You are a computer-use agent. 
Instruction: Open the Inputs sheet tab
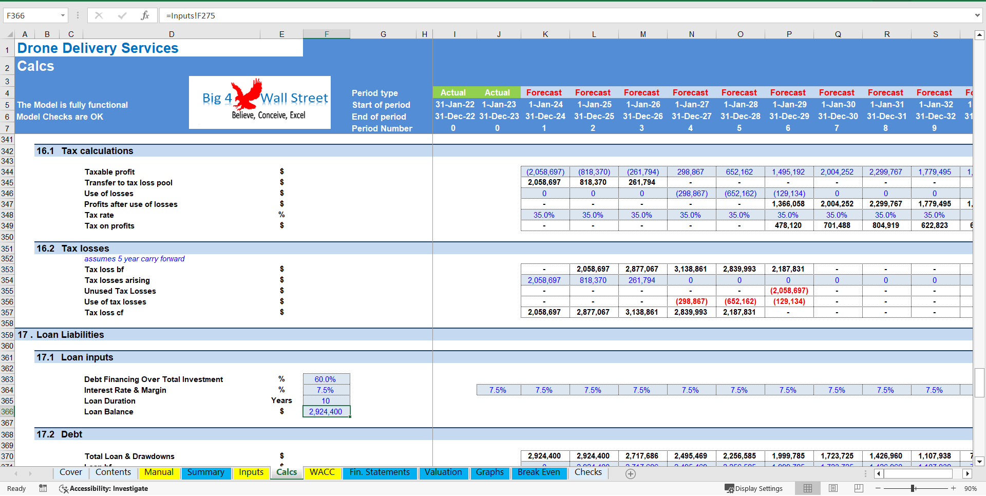tap(251, 472)
